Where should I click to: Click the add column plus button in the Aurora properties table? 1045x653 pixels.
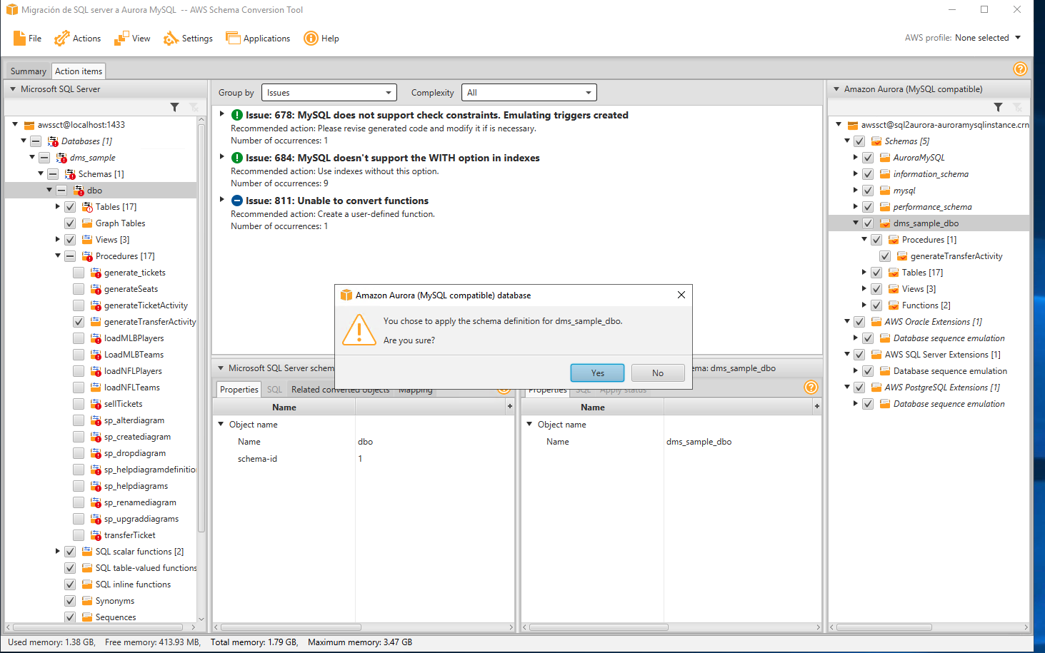[816, 407]
